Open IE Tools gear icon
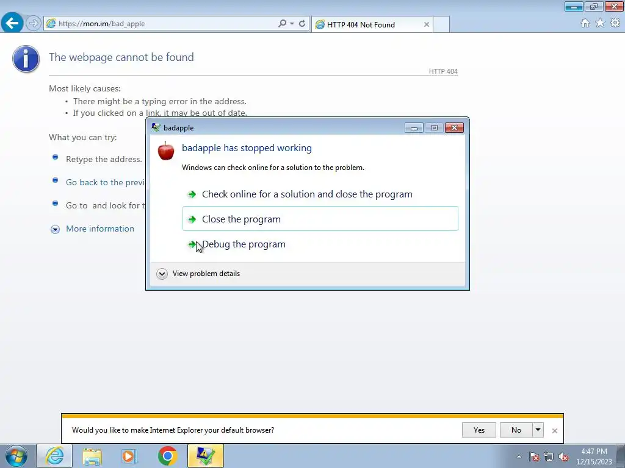This screenshot has width=625, height=468. pos(615,23)
